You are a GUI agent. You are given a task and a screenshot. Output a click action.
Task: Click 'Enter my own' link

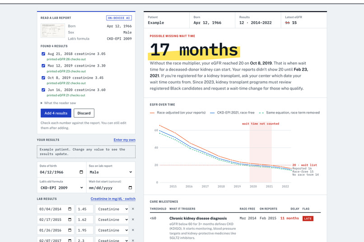tap(125, 140)
